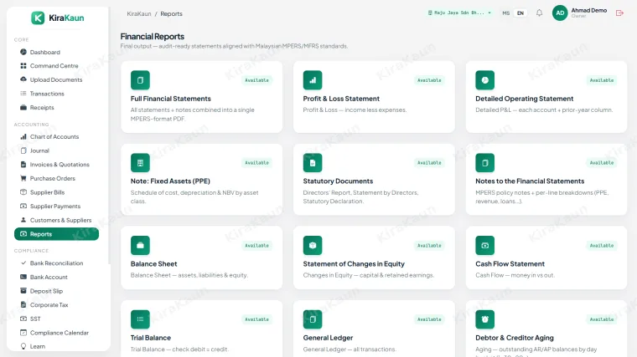Image resolution: width=637 pixels, height=357 pixels.
Task: Click the Bank Reconciliation checkmark icon
Action: coord(23,263)
